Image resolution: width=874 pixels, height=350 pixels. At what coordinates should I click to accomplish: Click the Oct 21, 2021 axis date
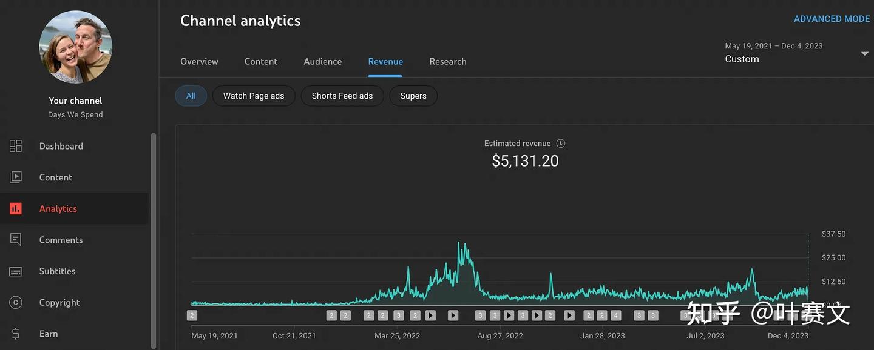click(x=294, y=335)
